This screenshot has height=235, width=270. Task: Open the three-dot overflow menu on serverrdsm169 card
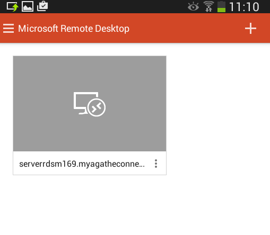click(156, 164)
